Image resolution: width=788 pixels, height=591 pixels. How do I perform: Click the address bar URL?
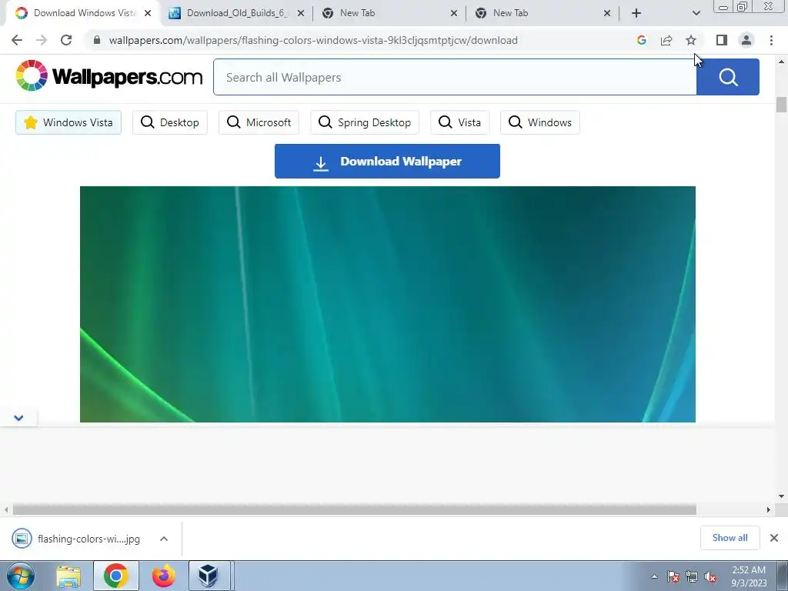tap(313, 40)
